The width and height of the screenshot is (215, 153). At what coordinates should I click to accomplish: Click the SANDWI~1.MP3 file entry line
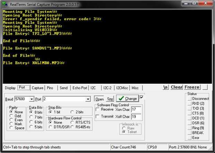(37, 48)
